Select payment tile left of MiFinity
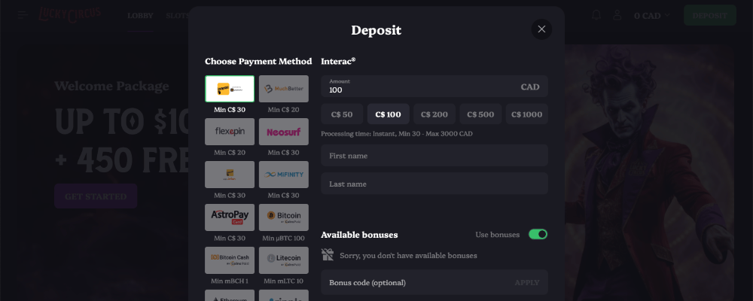The image size is (753, 301). click(230, 175)
